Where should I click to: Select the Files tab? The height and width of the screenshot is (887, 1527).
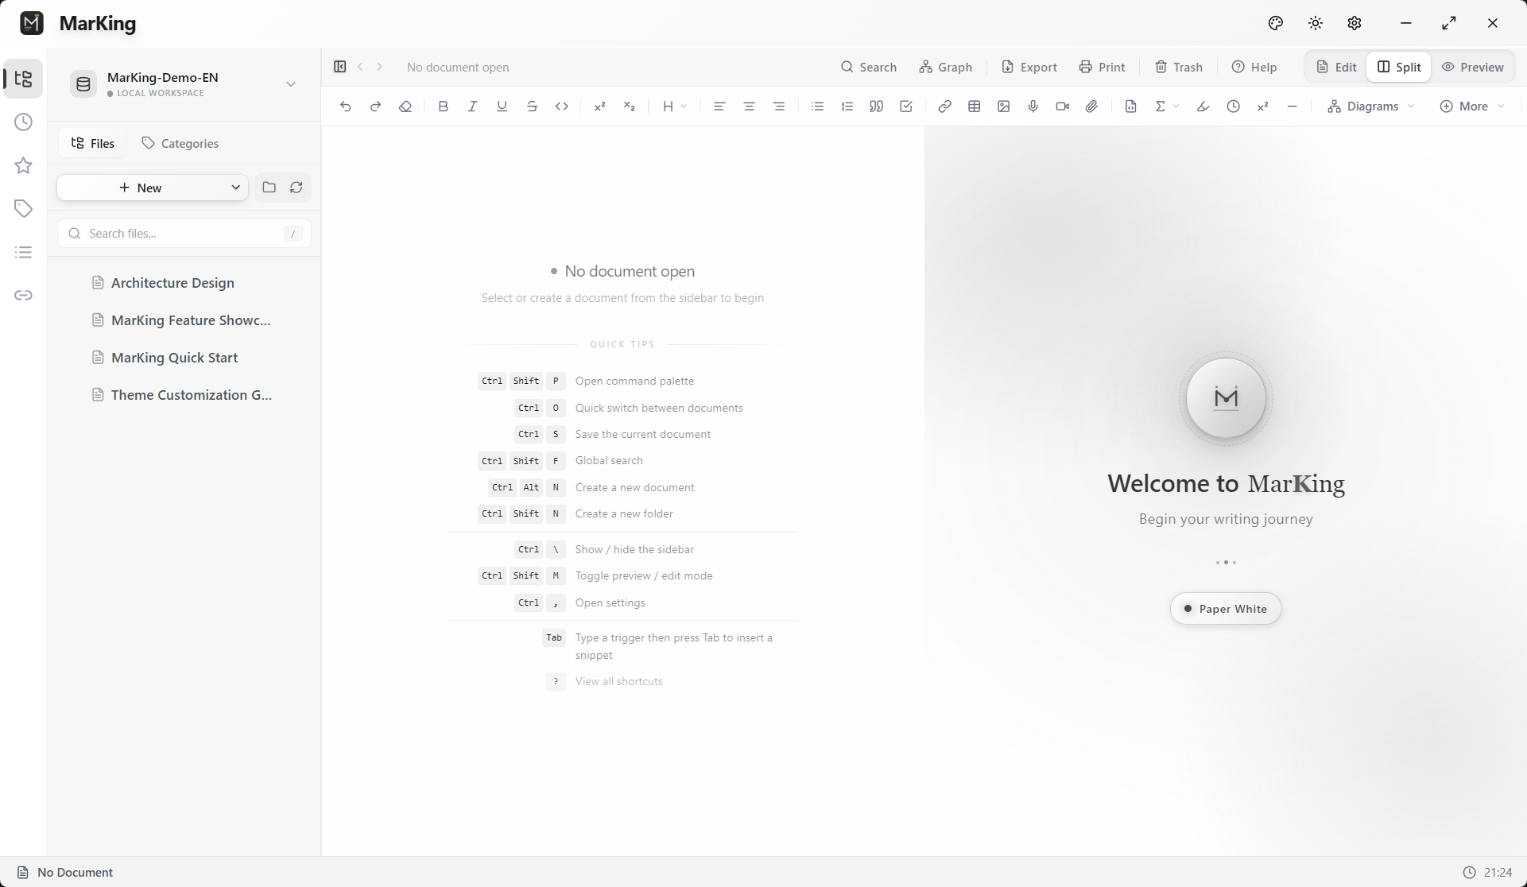92,143
